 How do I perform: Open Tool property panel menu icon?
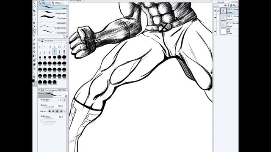pos(39,90)
